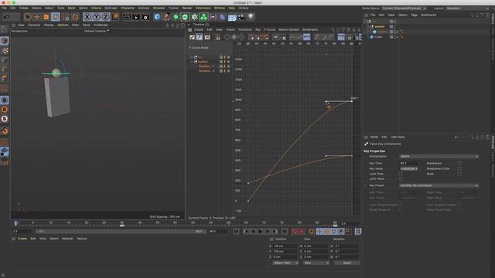The image size is (495, 278).
Task: Play the animation forward
Action: point(261,232)
